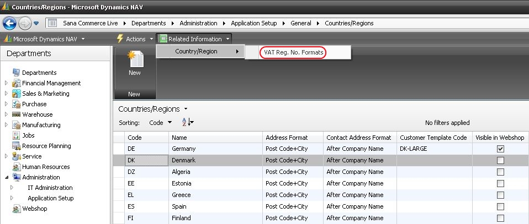The width and height of the screenshot is (529, 224).
Task: Check Visible in Webshop for Algeria
Action: (500, 172)
